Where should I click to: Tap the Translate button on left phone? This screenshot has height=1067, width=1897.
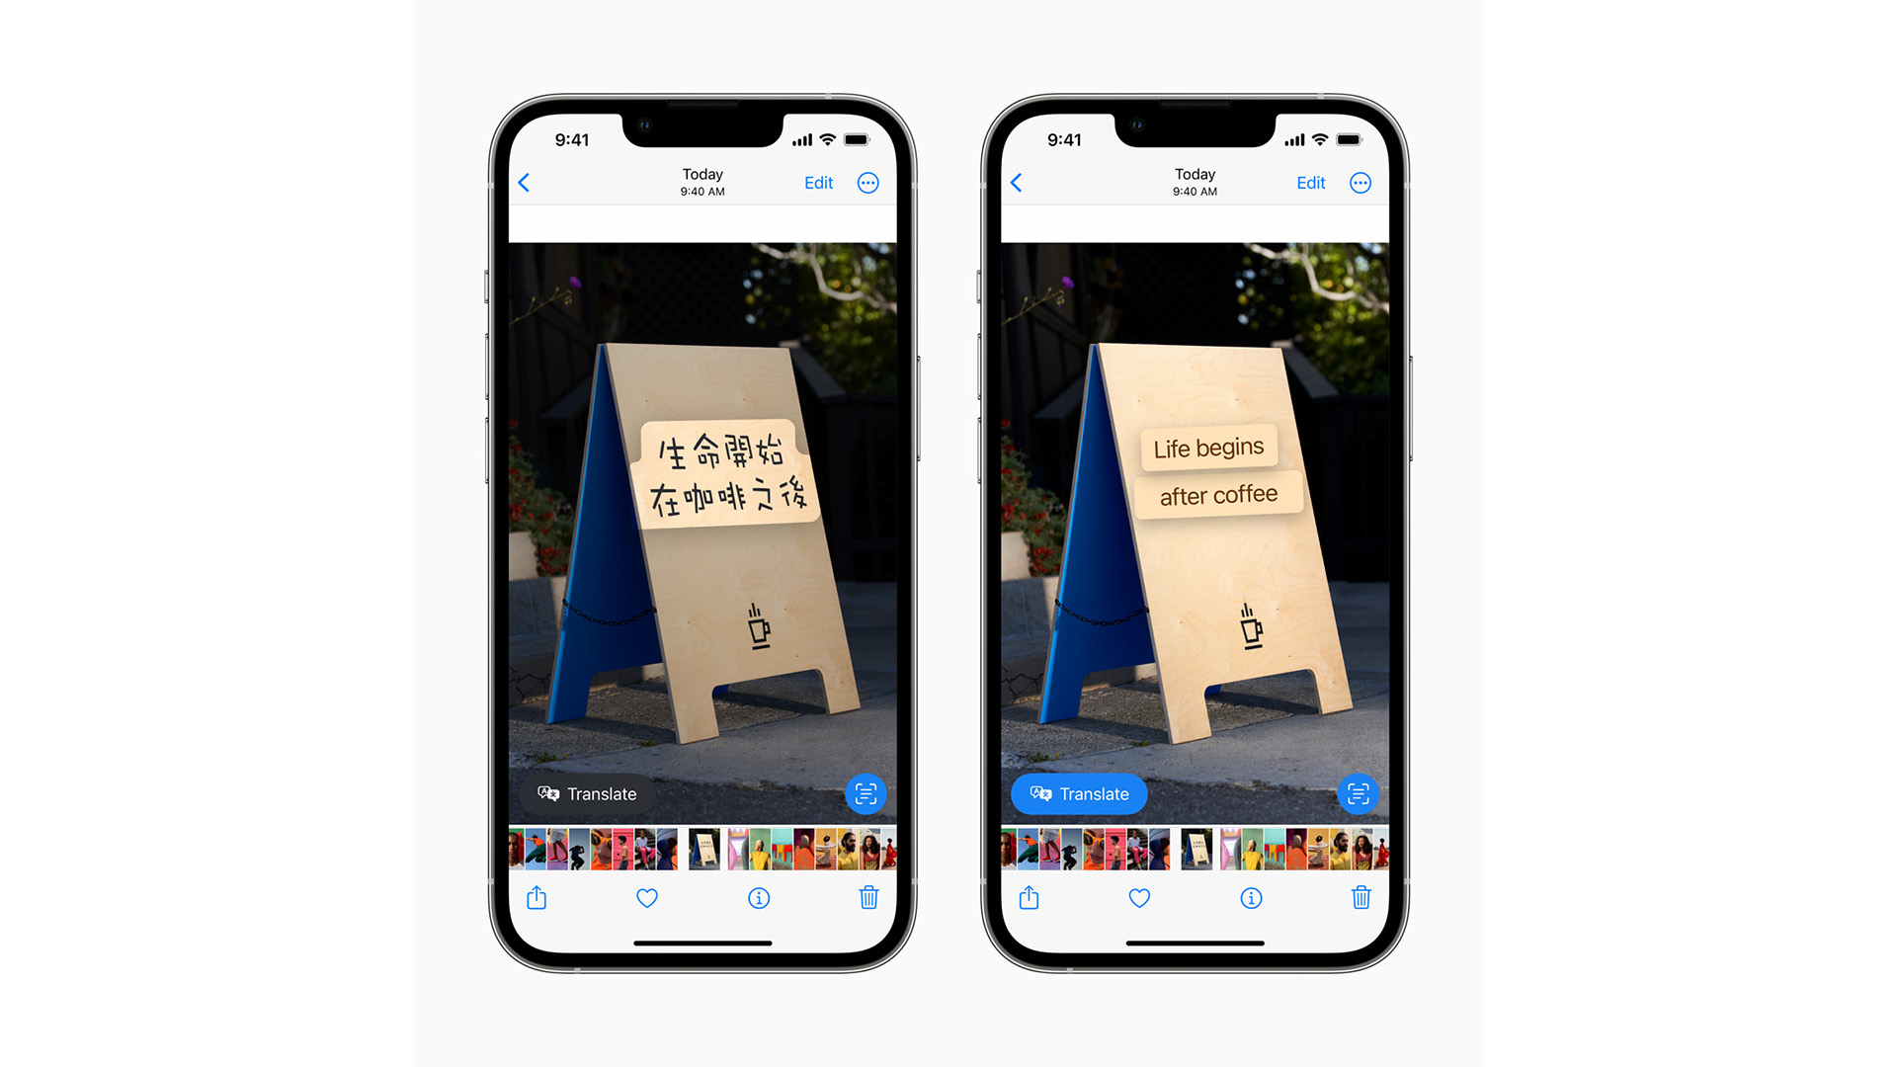coord(586,793)
